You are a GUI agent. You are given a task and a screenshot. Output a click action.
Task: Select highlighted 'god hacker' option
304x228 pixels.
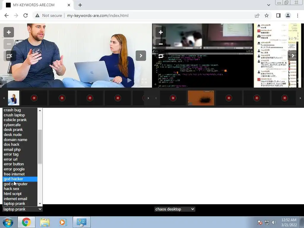pos(20,179)
